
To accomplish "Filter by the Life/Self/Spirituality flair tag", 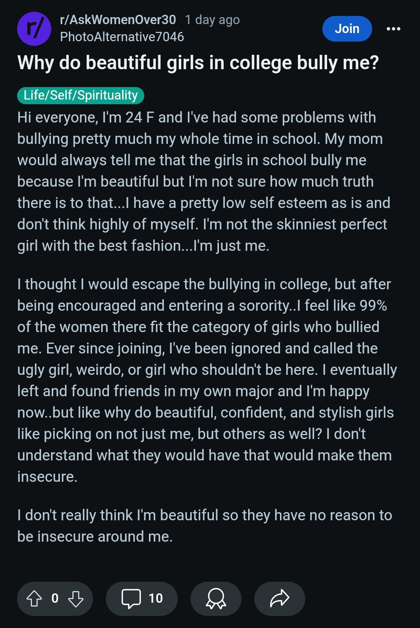I will tap(80, 95).
